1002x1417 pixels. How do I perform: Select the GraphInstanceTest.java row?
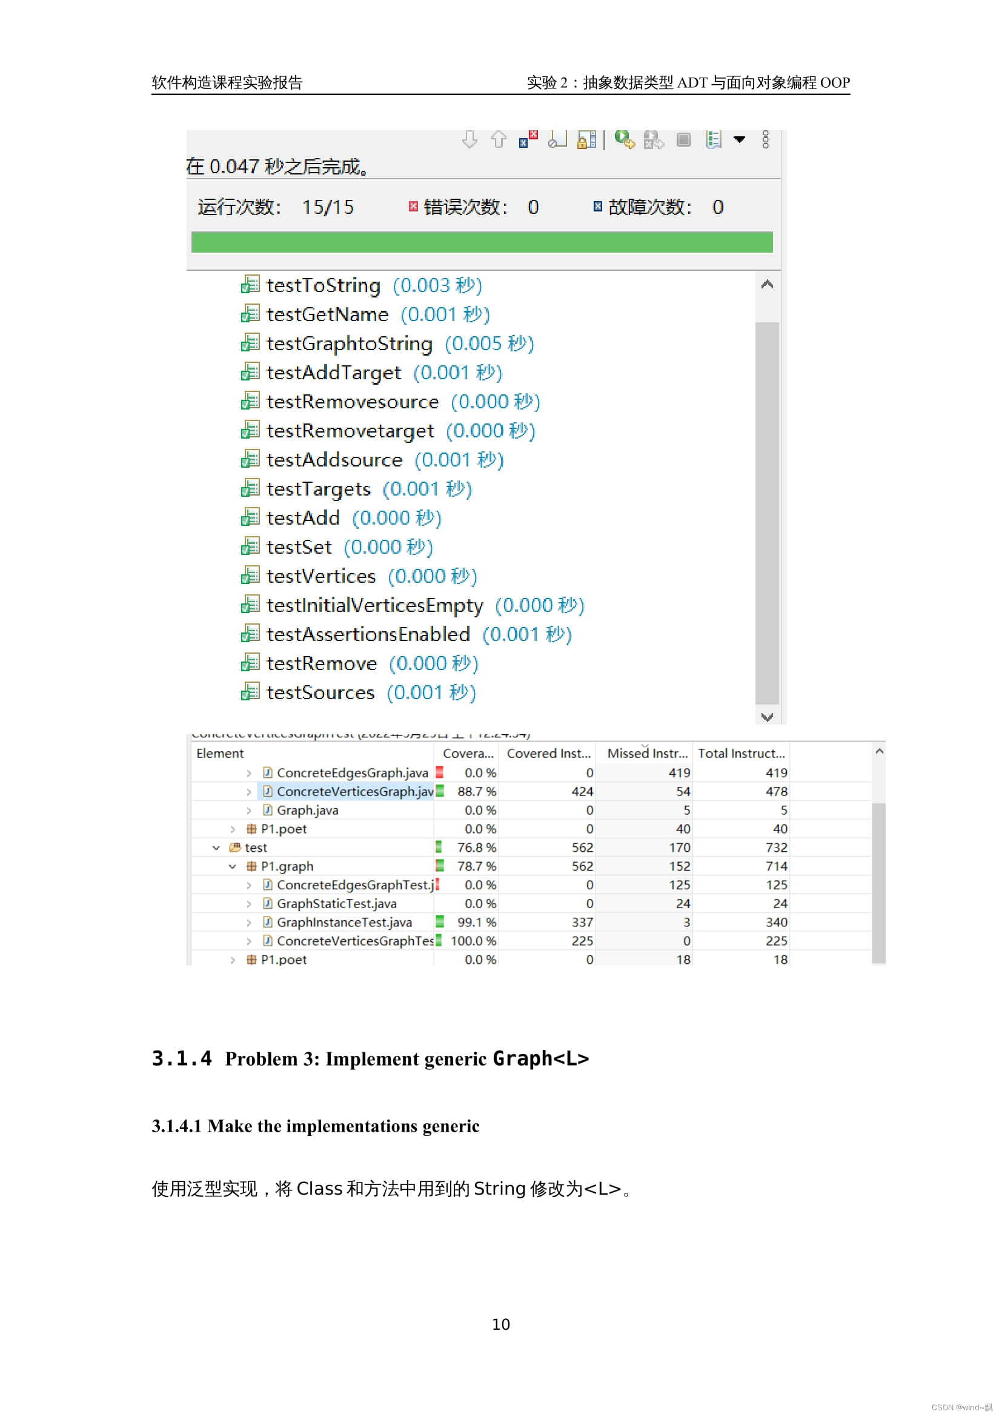coord(531,922)
